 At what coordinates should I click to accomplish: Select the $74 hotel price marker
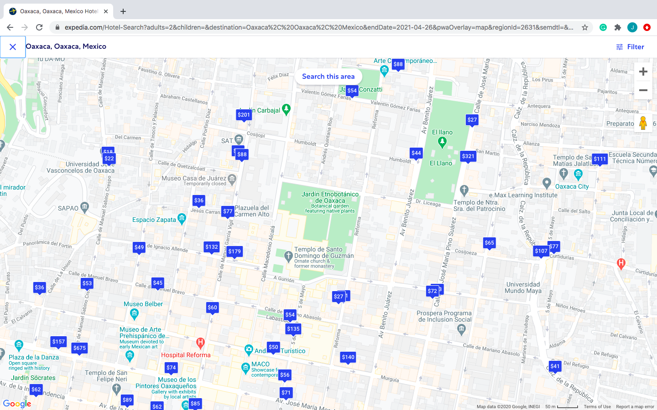point(171,368)
